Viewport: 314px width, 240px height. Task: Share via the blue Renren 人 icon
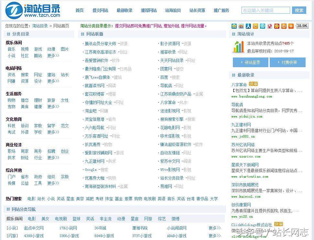pos(248,26)
